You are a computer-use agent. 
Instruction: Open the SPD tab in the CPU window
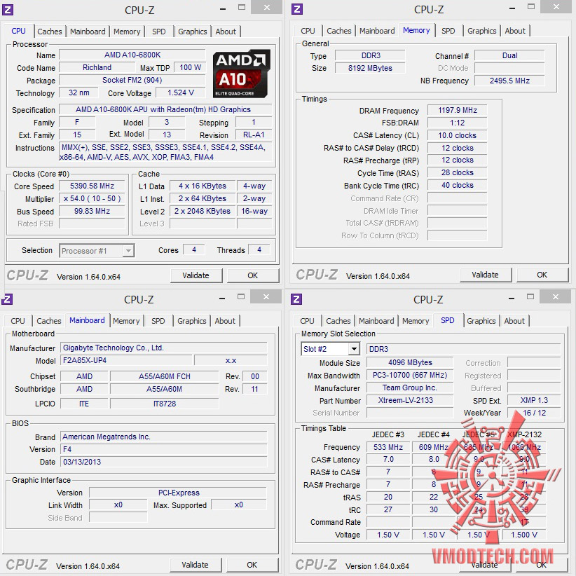[x=158, y=32]
